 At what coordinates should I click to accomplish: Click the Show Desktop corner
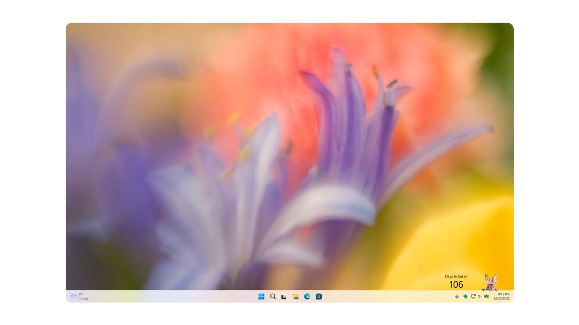pyautogui.click(x=512, y=296)
